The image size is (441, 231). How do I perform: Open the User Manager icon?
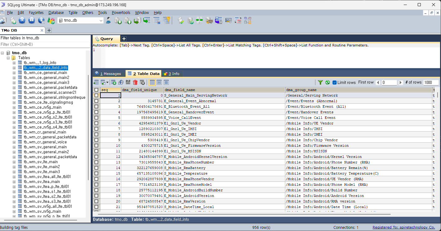point(108,20)
